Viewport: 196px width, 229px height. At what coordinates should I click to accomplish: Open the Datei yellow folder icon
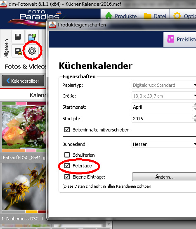[x=147, y=16]
